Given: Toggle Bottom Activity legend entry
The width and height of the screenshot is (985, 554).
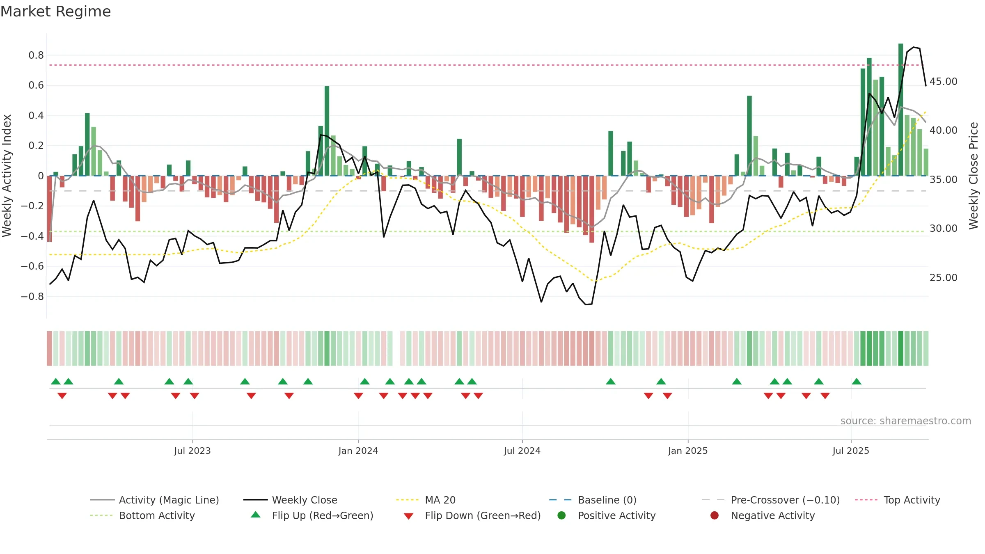Looking at the screenshot, I should pyautogui.click(x=142, y=515).
